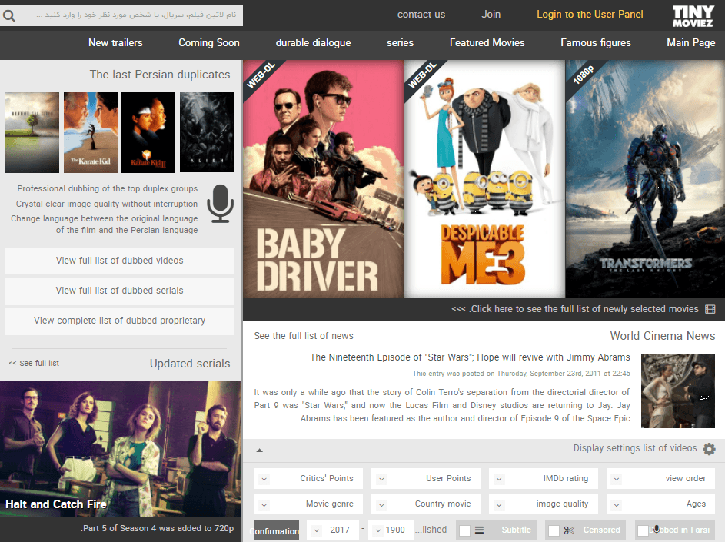Click Part 5 of Season 4 added text
725x542 pixels.
coord(158,529)
